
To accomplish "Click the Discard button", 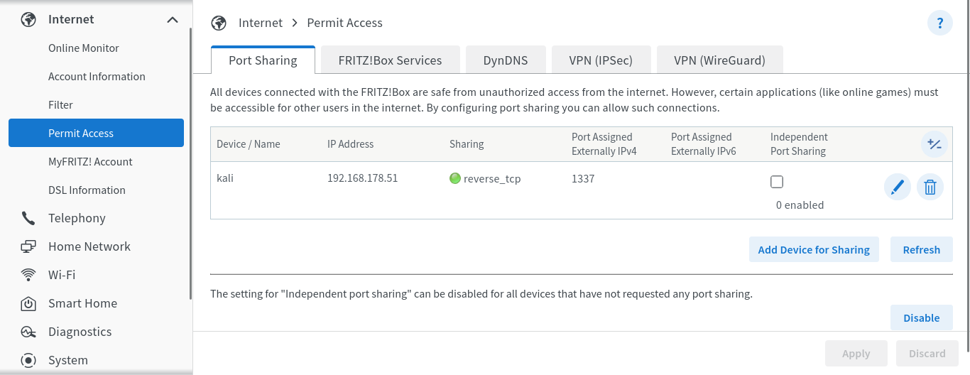I will (x=927, y=353).
